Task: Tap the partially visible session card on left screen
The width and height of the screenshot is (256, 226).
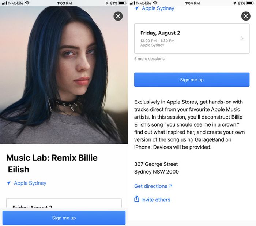Action: click(x=64, y=203)
